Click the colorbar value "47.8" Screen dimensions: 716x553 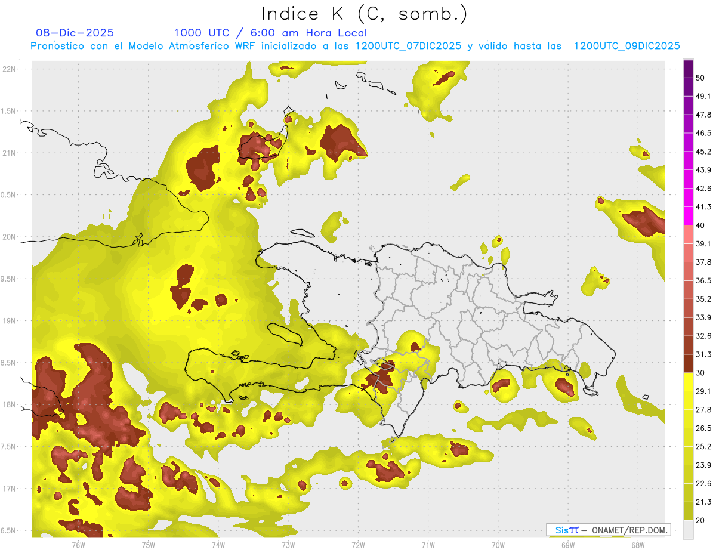point(703,115)
